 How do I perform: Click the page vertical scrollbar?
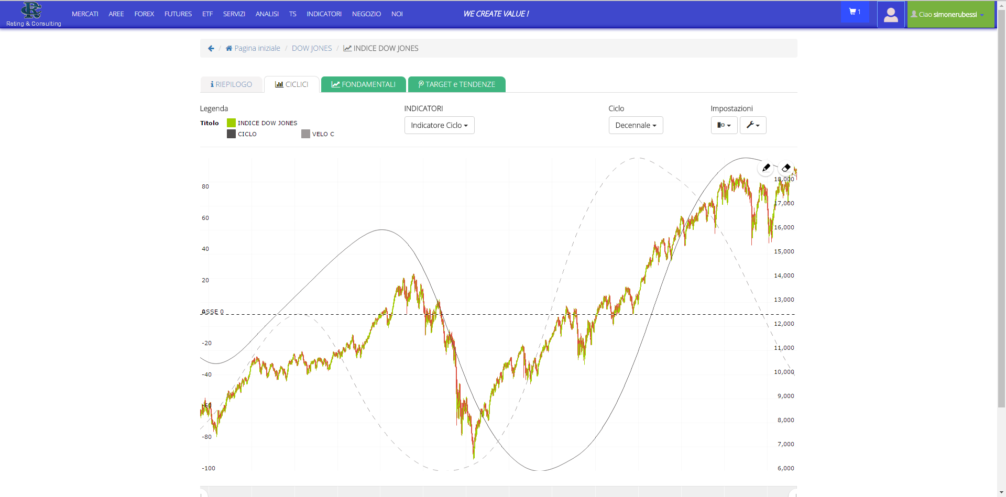[1001, 209]
